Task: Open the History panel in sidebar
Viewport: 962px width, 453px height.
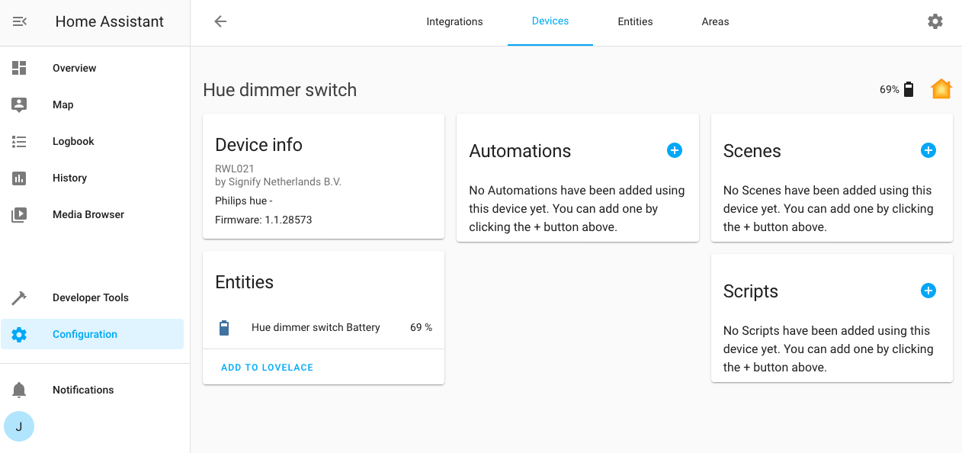Action: (x=69, y=178)
